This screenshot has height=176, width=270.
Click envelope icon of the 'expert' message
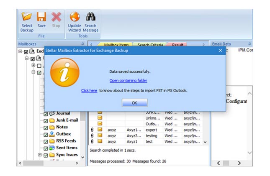(x=100, y=130)
